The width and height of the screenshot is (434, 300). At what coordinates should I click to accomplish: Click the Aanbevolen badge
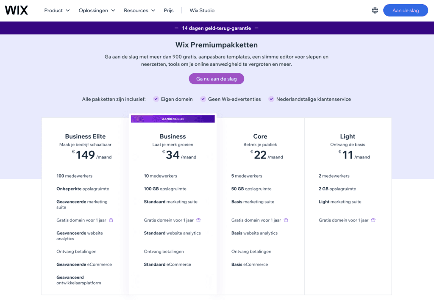coord(173,119)
